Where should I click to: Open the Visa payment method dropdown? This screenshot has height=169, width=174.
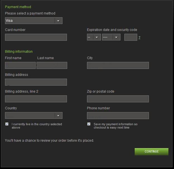pos(34,21)
